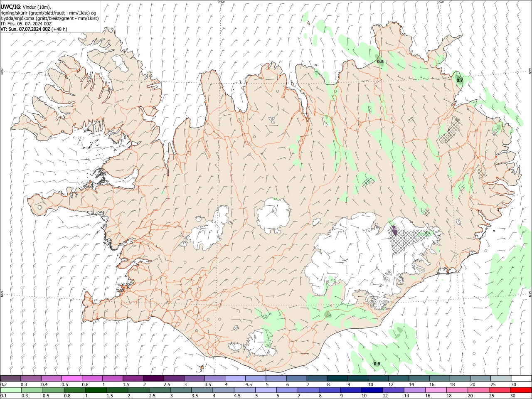Click the bright red 30 swatch in rain scale
The height and width of the screenshot is (399, 532).
pos(520,390)
